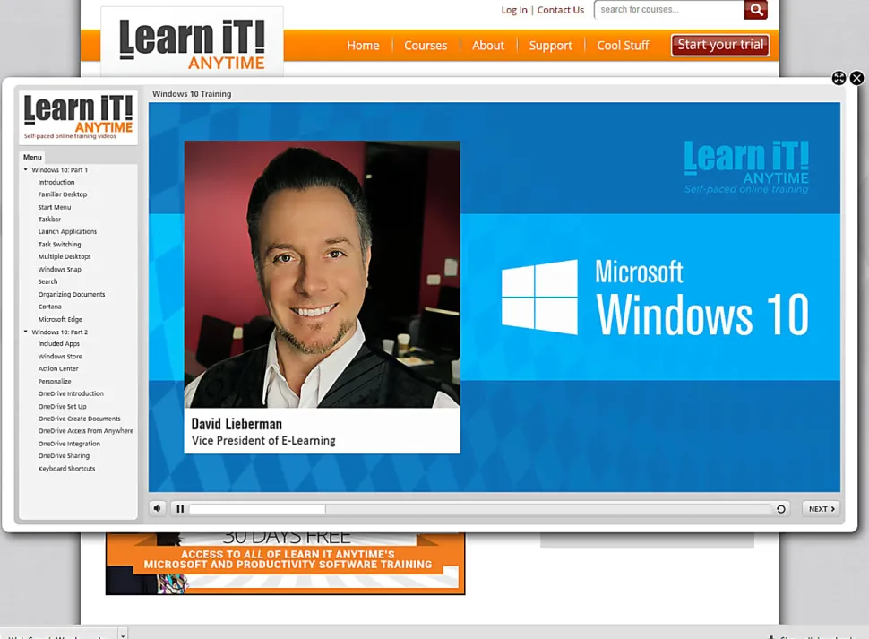869x639 pixels.
Task: Select the Cortana lesson
Action: pos(50,307)
